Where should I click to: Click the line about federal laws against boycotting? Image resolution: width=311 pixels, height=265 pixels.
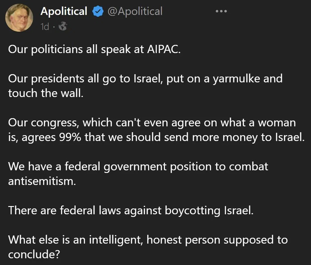tap(131, 210)
